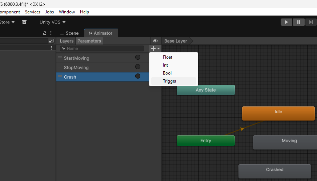Select the Crashed state node
This screenshot has width=317, height=181.
(275, 171)
